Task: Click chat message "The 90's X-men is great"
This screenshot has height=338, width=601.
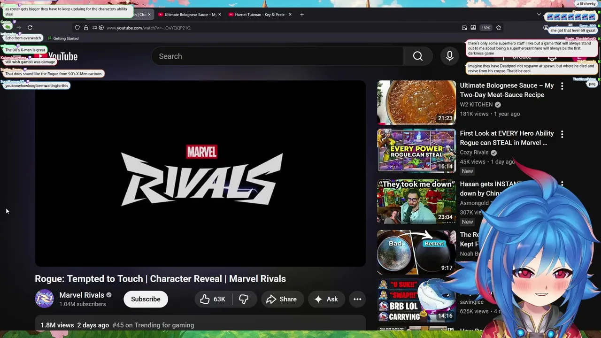Action: [x=25, y=50]
